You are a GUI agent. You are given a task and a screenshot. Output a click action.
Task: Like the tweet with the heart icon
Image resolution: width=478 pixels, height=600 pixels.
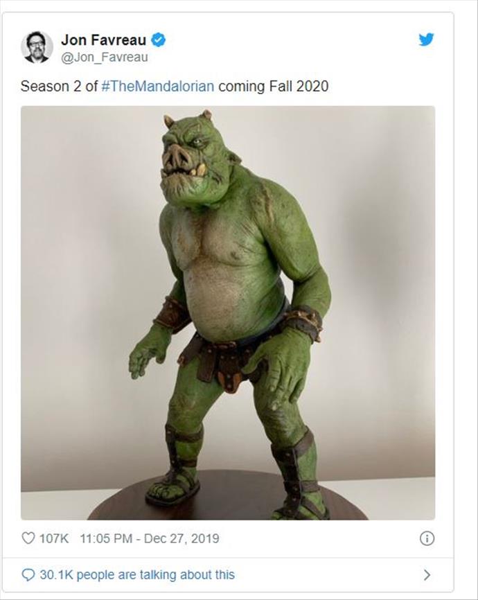click(28, 538)
